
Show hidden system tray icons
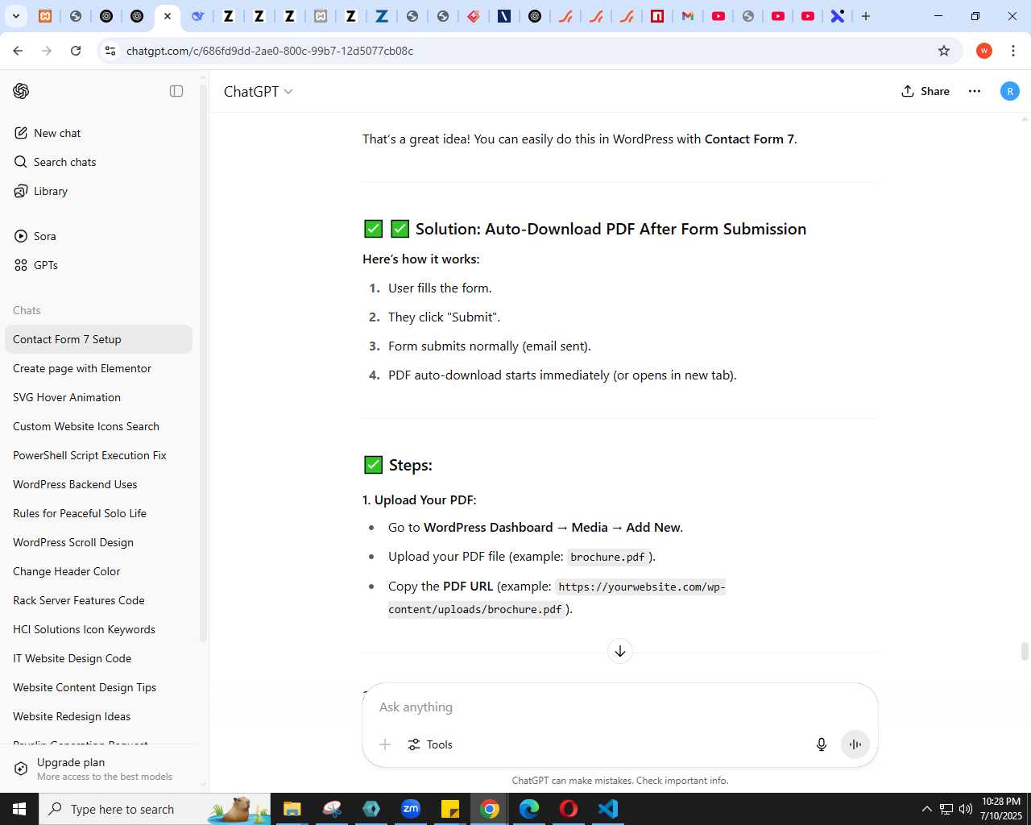click(x=926, y=809)
